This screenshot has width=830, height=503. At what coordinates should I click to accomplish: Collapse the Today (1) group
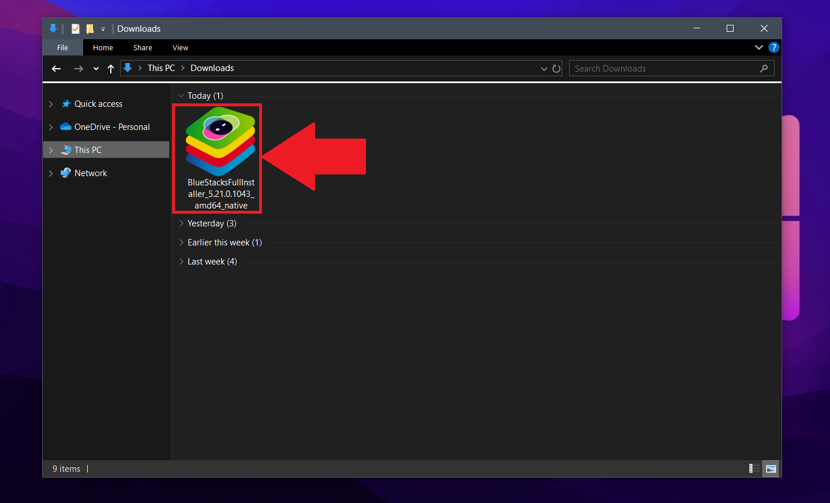181,96
